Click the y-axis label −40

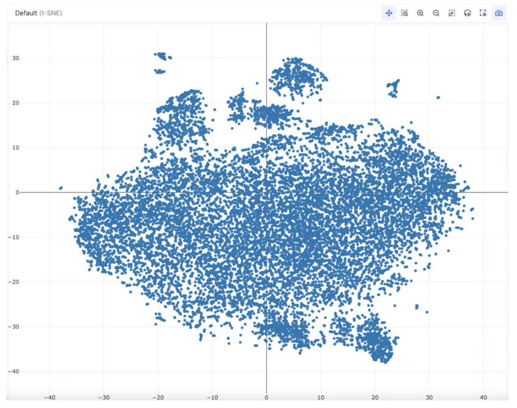click(14, 372)
